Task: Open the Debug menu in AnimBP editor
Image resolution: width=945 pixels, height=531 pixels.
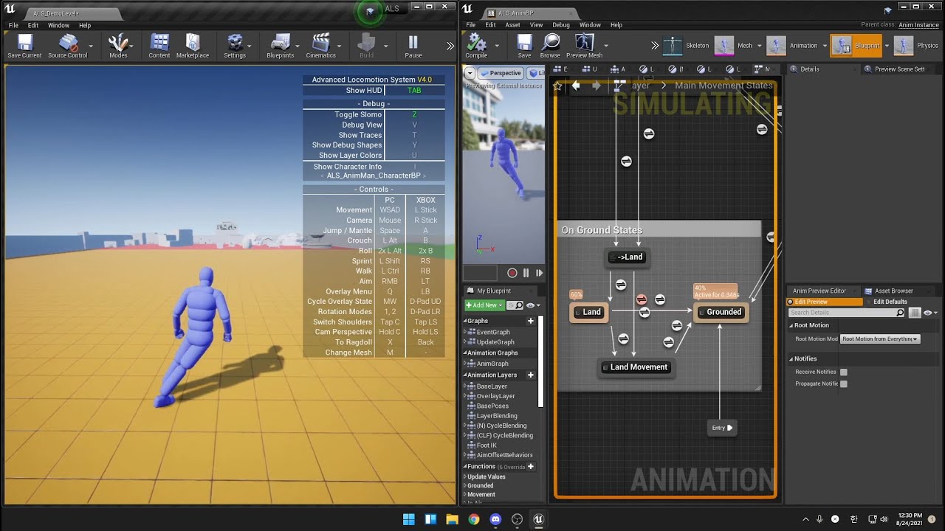Action: [x=561, y=25]
